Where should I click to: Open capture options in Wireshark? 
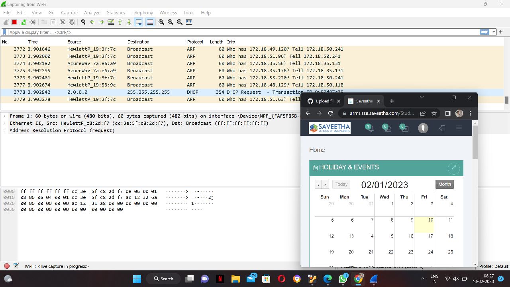tap(32, 22)
